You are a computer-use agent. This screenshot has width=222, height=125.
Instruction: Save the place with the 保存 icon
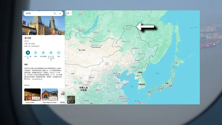point(36,52)
